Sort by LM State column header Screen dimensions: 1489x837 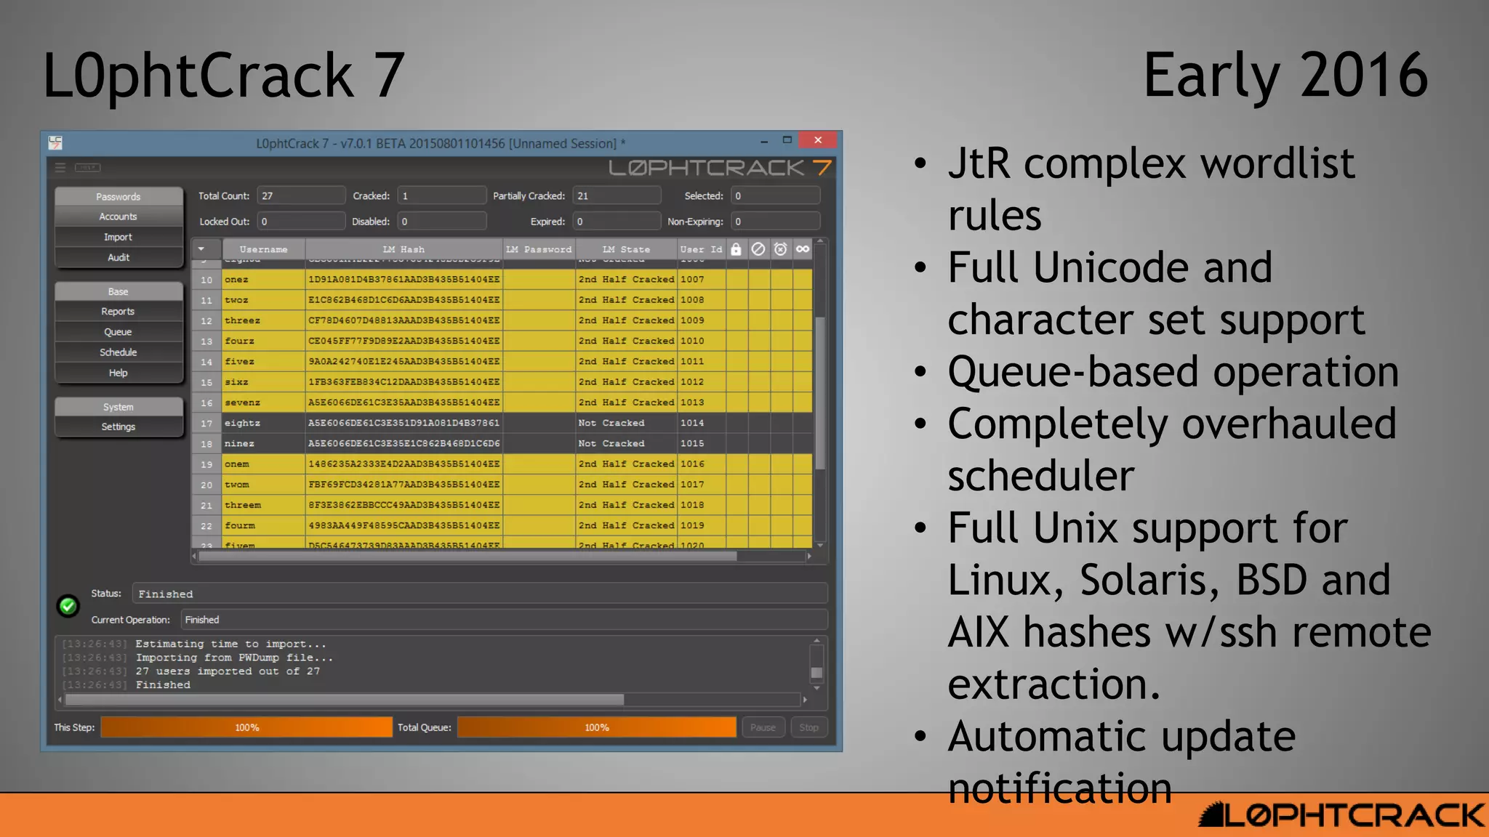[x=626, y=249]
